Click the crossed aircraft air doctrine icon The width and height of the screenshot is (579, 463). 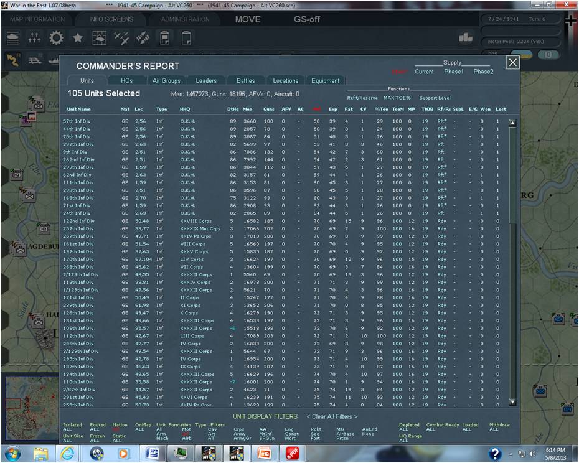(x=121, y=38)
